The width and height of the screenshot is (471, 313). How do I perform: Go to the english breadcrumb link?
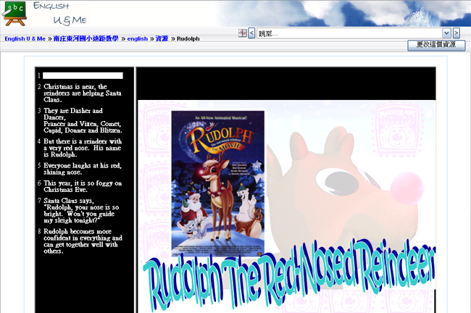pyautogui.click(x=138, y=38)
